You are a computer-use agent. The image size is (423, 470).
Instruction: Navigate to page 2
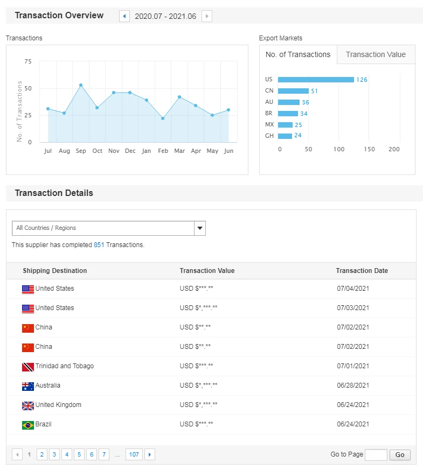click(x=41, y=455)
